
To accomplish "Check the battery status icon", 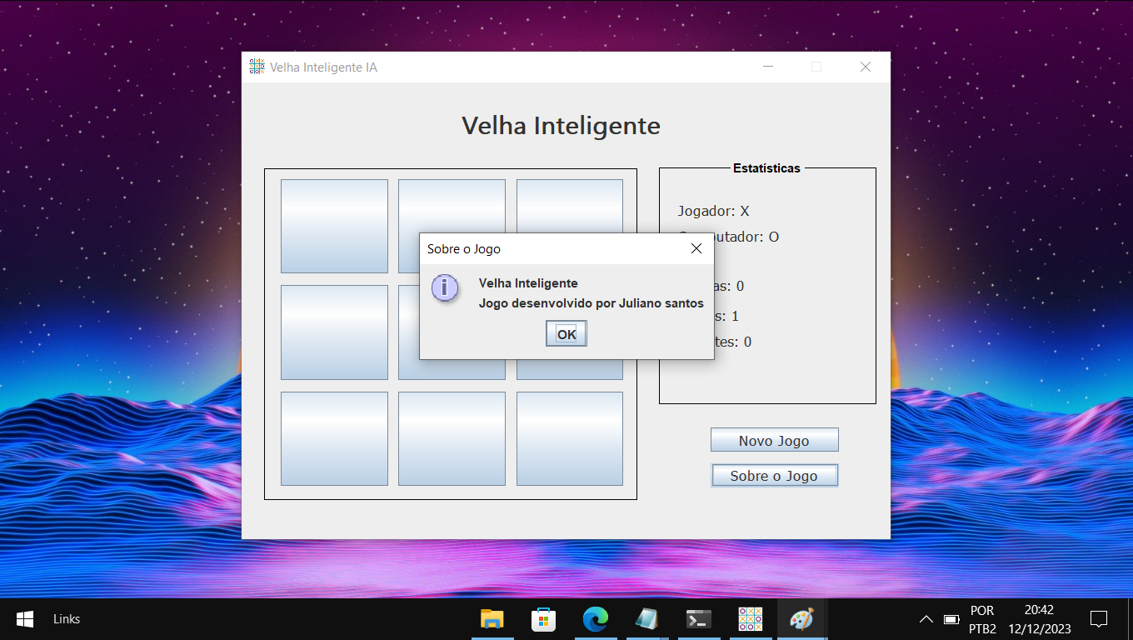I will tap(951, 619).
